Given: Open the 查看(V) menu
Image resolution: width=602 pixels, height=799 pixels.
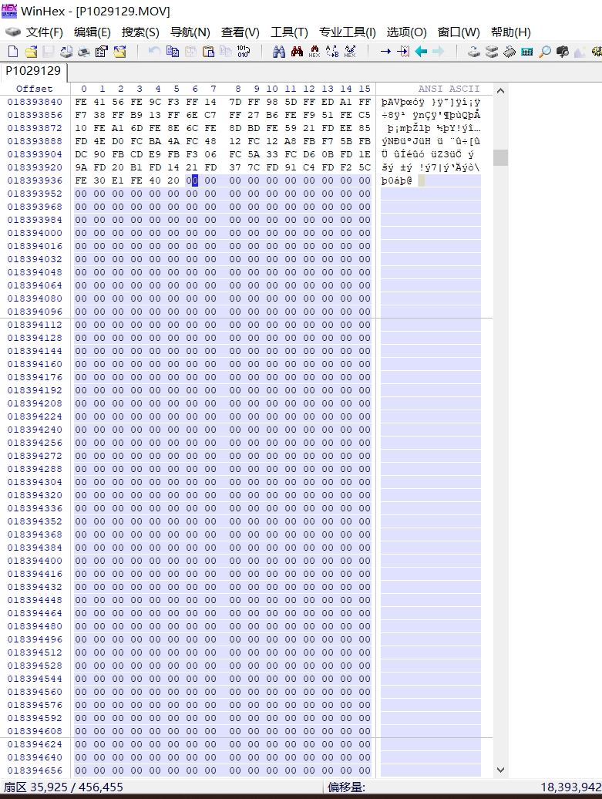Looking at the screenshot, I should pyautogui.click(x=240, y=32).
